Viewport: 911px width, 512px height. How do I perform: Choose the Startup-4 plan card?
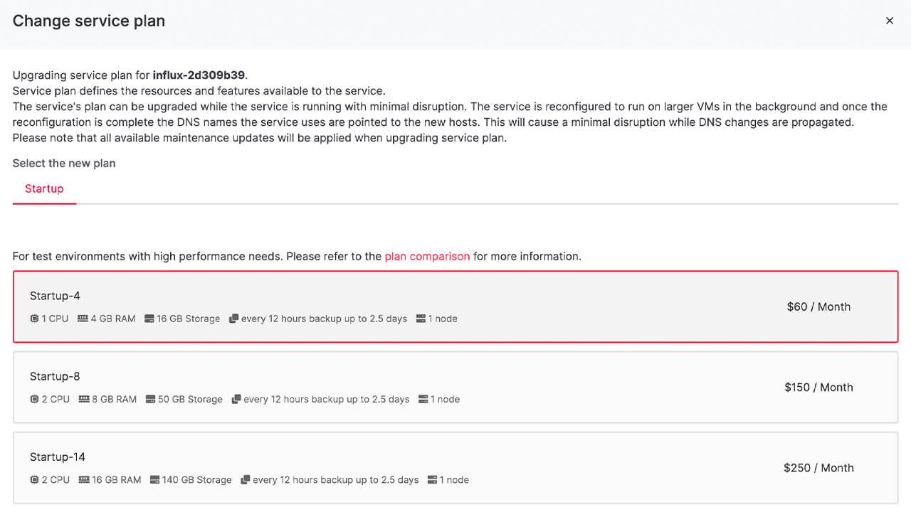455,306
